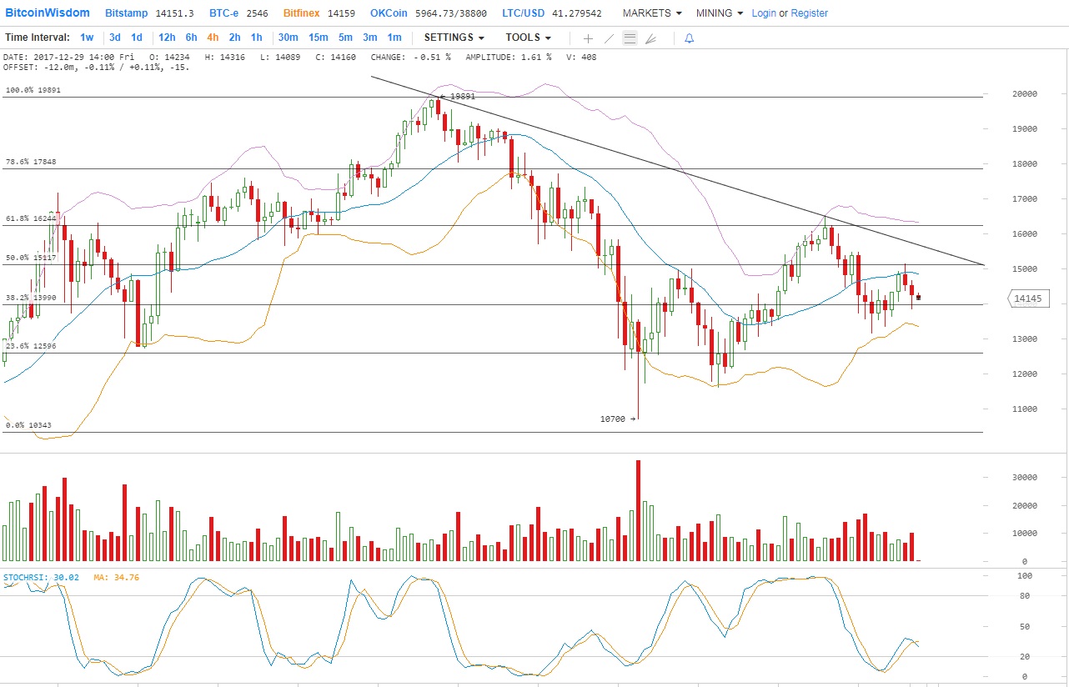Viewport: 1069px width, 687px height.
Task: Switch time interval to 1d
Action: pyautogui.click(x=137, y=38)
